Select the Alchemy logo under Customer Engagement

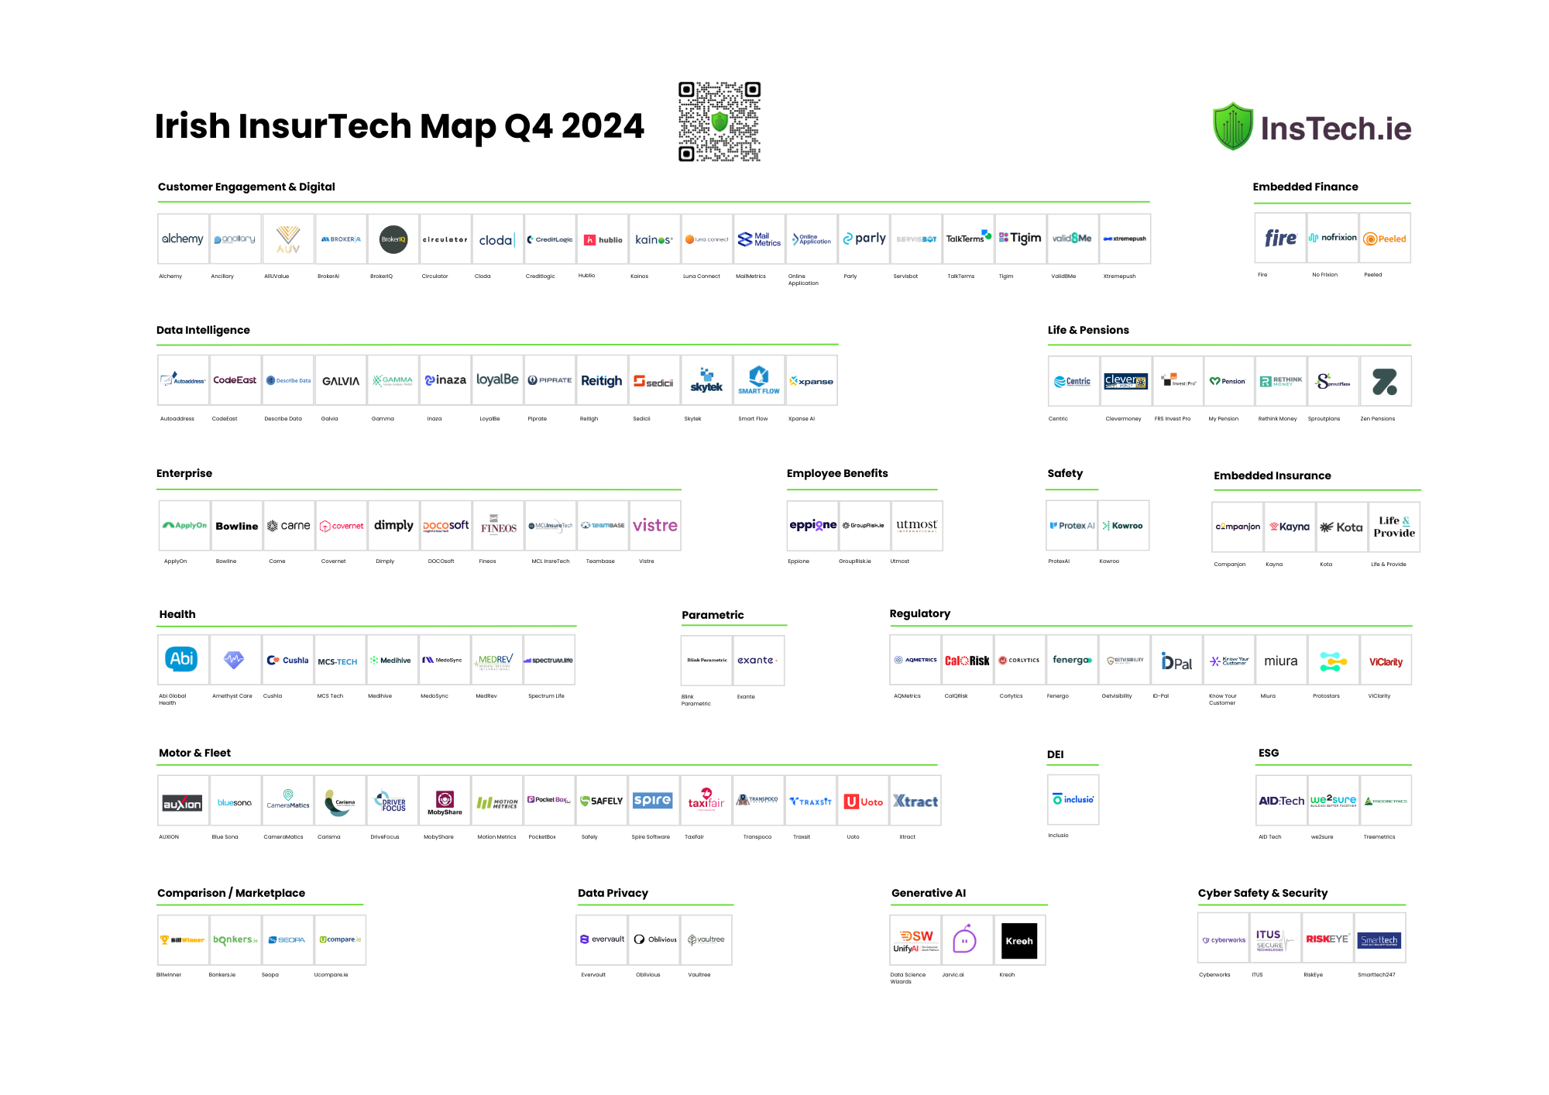[x=182, y=239]
